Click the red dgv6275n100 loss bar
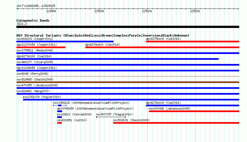The width and height of the screenshot is (247, 142). coord(193,42)
